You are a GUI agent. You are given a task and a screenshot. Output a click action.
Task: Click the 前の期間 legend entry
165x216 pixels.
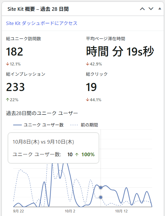point(84,125)
